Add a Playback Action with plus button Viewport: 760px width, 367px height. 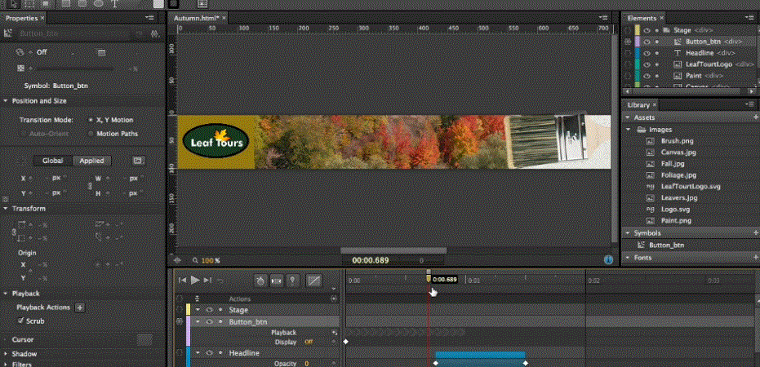pyautogui.click(x=81, y=307)
